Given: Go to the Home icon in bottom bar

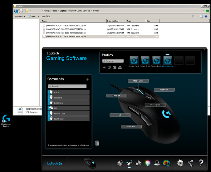Looking at the screenshot, I should [x=120, y=163].
